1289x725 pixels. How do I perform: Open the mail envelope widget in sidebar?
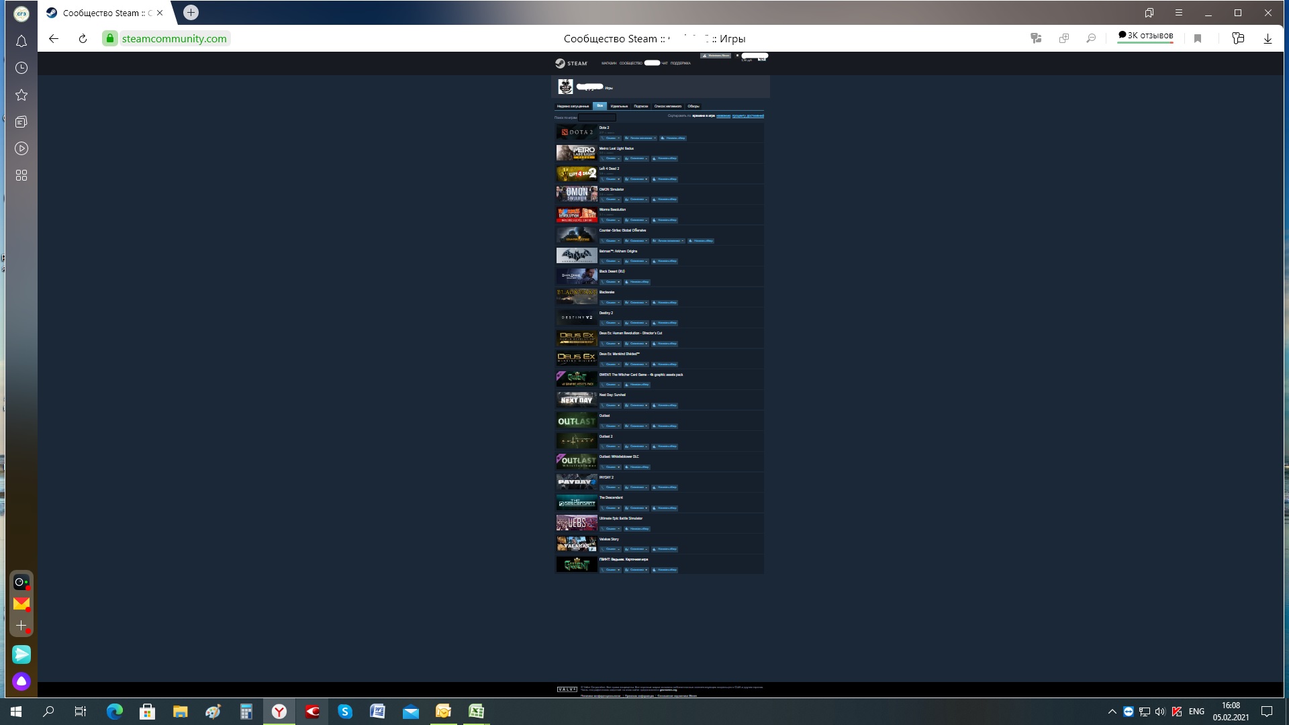point(21,603)
